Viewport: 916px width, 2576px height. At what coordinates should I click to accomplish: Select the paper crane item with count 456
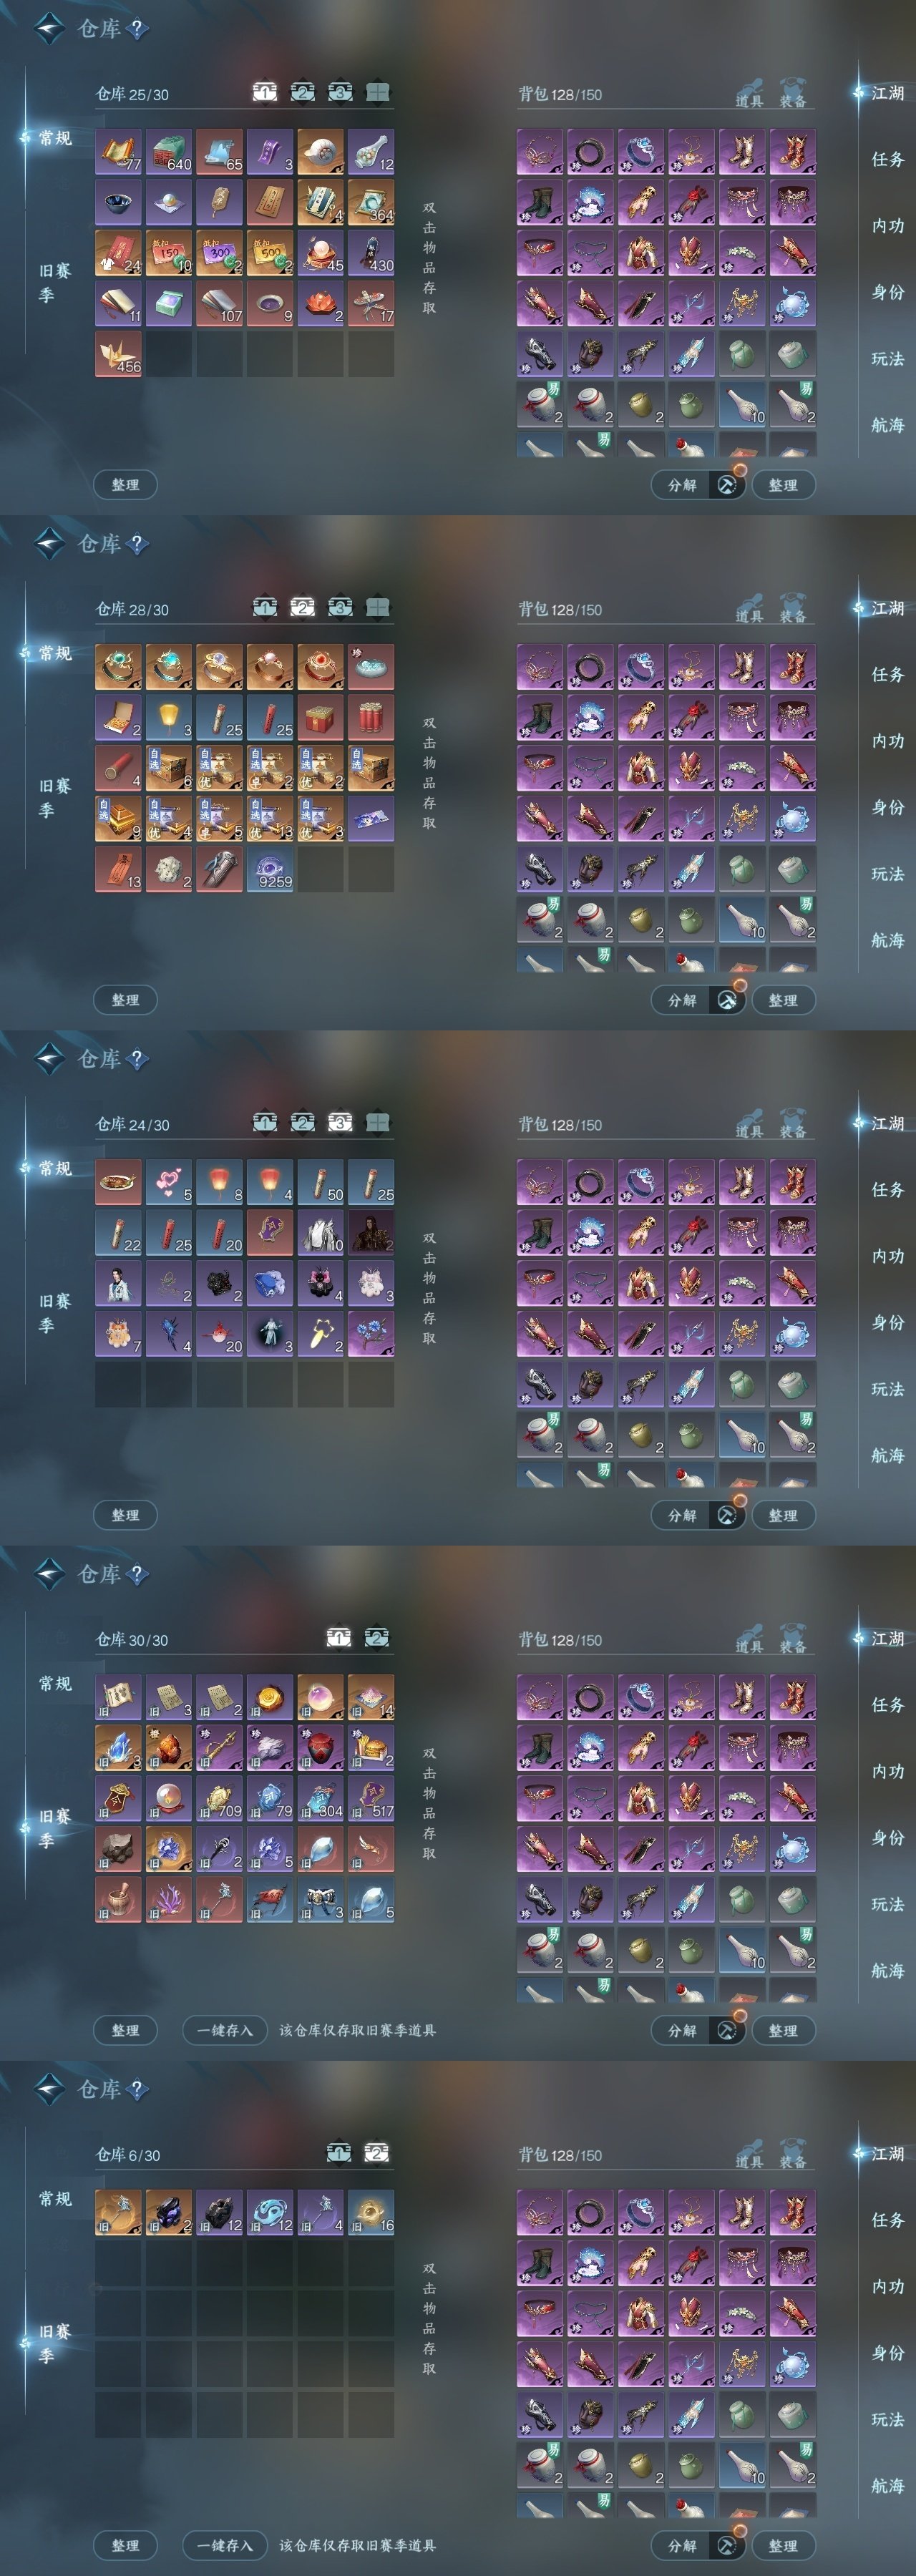click(118, 354)
